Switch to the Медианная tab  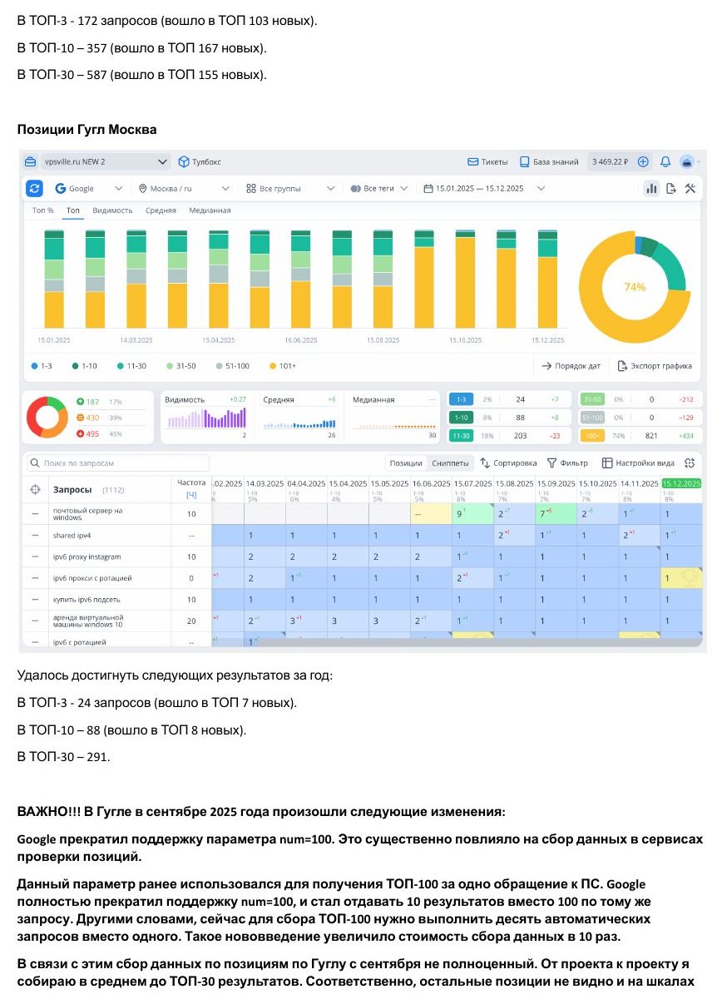(210, 210)
